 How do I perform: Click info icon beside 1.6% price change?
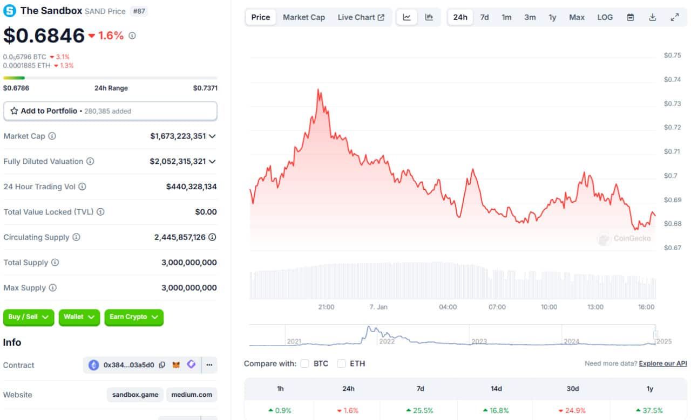click(x=132, y=36)
